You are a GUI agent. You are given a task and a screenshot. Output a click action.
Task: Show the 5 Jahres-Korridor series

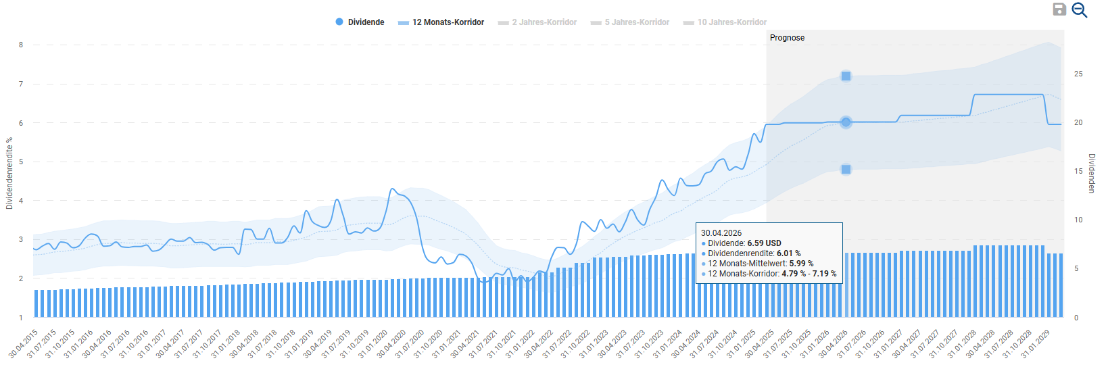pos(637,22)
